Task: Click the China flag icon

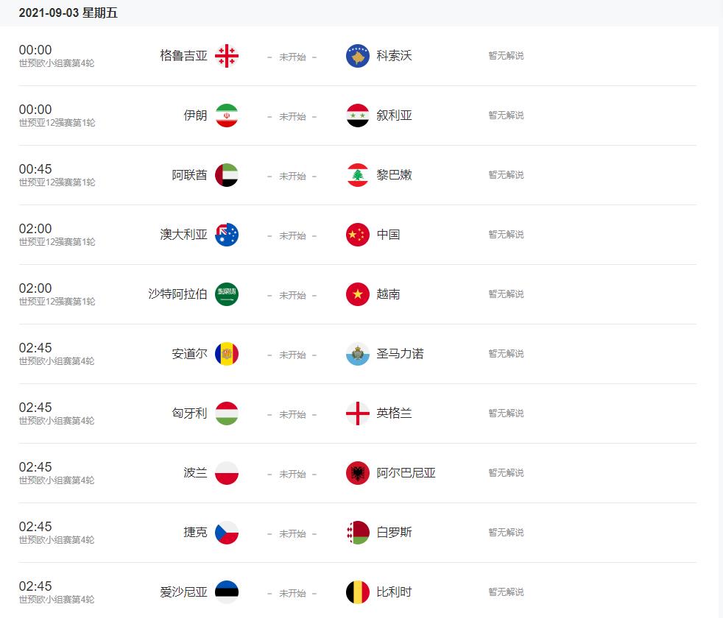Action: click(x=357, y=235)
